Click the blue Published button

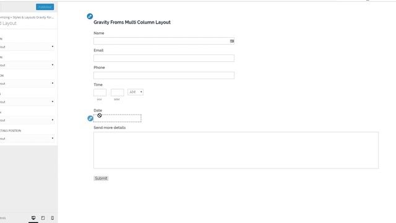pyautogui.click(x=45, y=7)
